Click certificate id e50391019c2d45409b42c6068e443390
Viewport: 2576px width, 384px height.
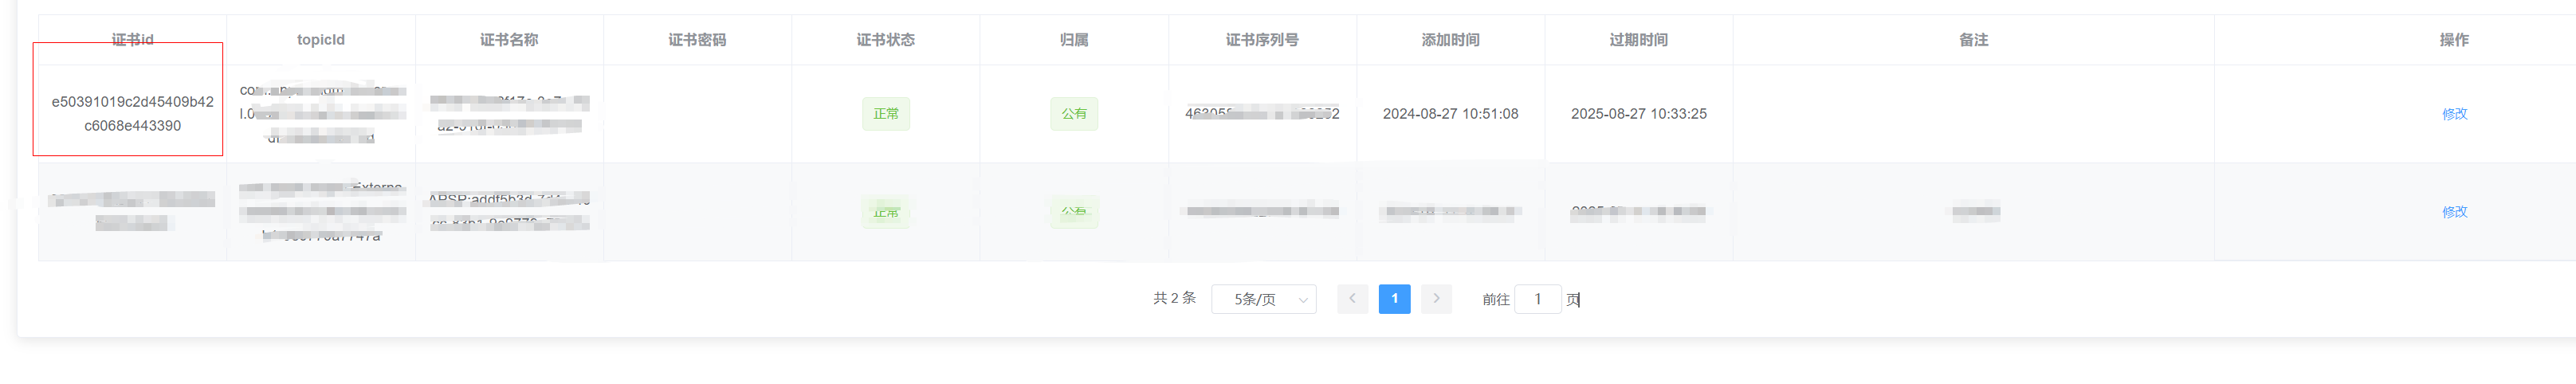[x=133, y=114]
